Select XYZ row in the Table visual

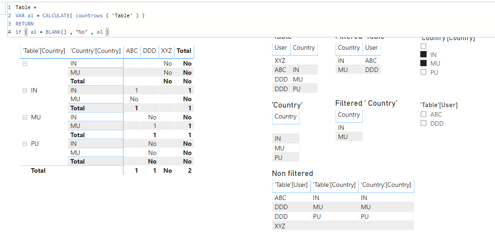tap(295, 61)
